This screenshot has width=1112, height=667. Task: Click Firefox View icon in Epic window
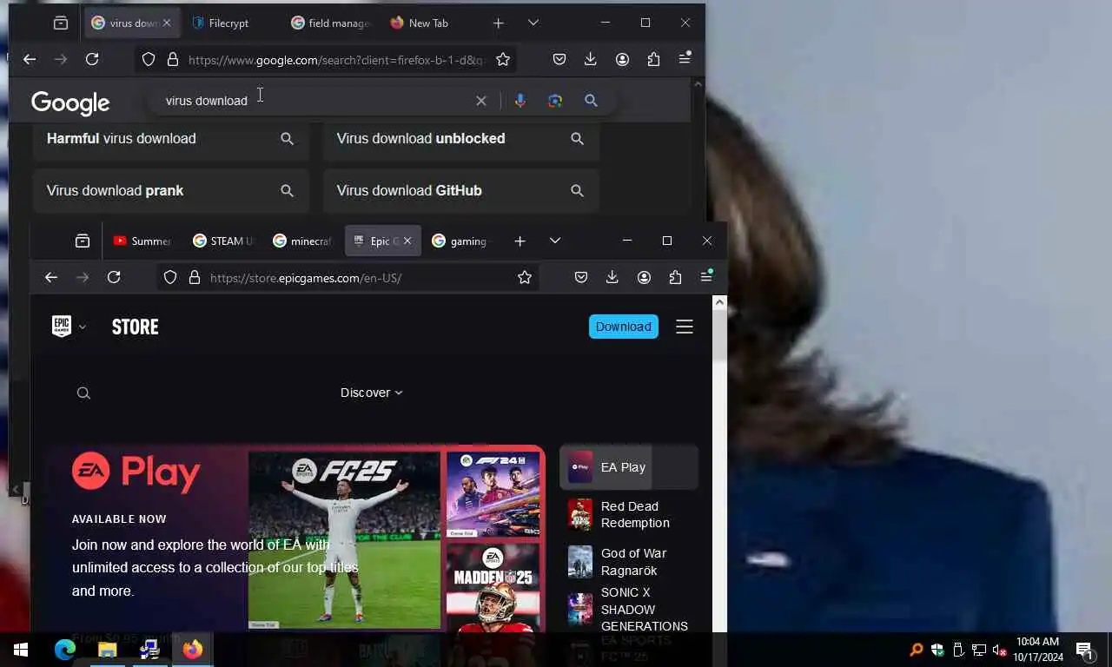[83, 241]
